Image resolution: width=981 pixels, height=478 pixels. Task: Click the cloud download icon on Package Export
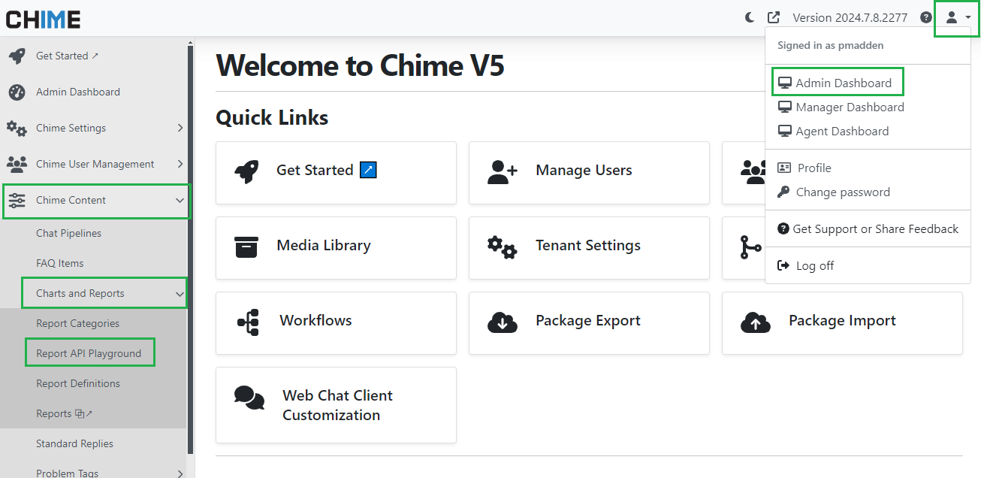pos(502,322)
